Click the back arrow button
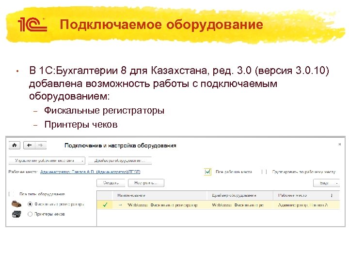Image resolution: width=349 pixels, height=261 pixels. 29,145
